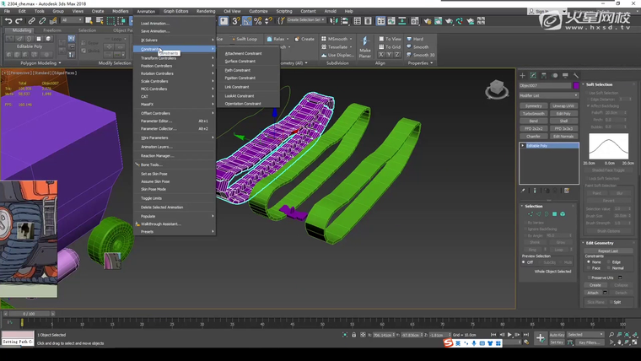Viewport: 641px width, 361px height.
Task: Click the MSmooth tool in ribbon
Action: (337, 39)
